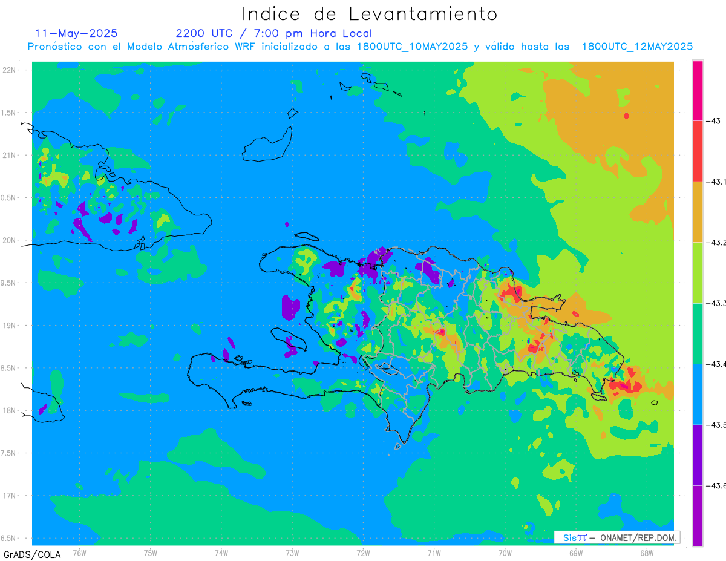Click the '74W' longitude label
This screenshot has width=726, height=561.
click(221, 553)
